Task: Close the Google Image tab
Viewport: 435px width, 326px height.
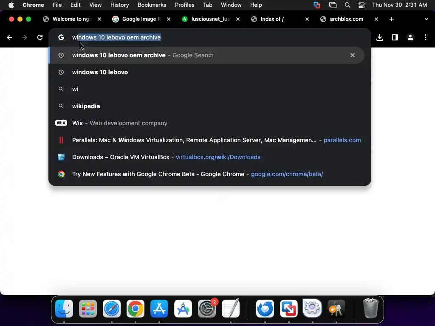Action: coord(169,19)
